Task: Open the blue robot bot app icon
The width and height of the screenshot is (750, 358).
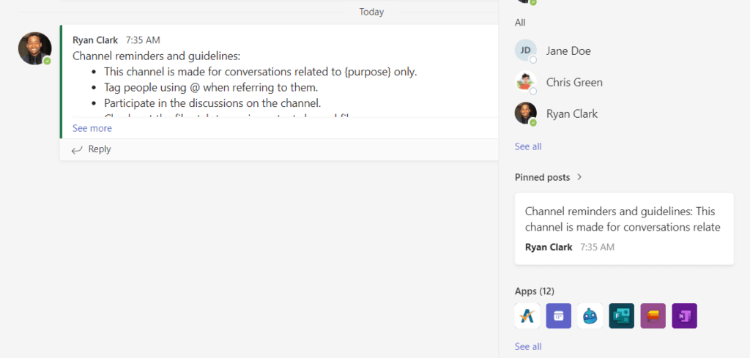Action: click(x=590, y=316)
